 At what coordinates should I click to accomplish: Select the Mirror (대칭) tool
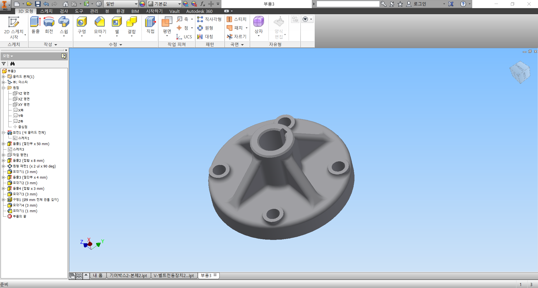[205, 37]
